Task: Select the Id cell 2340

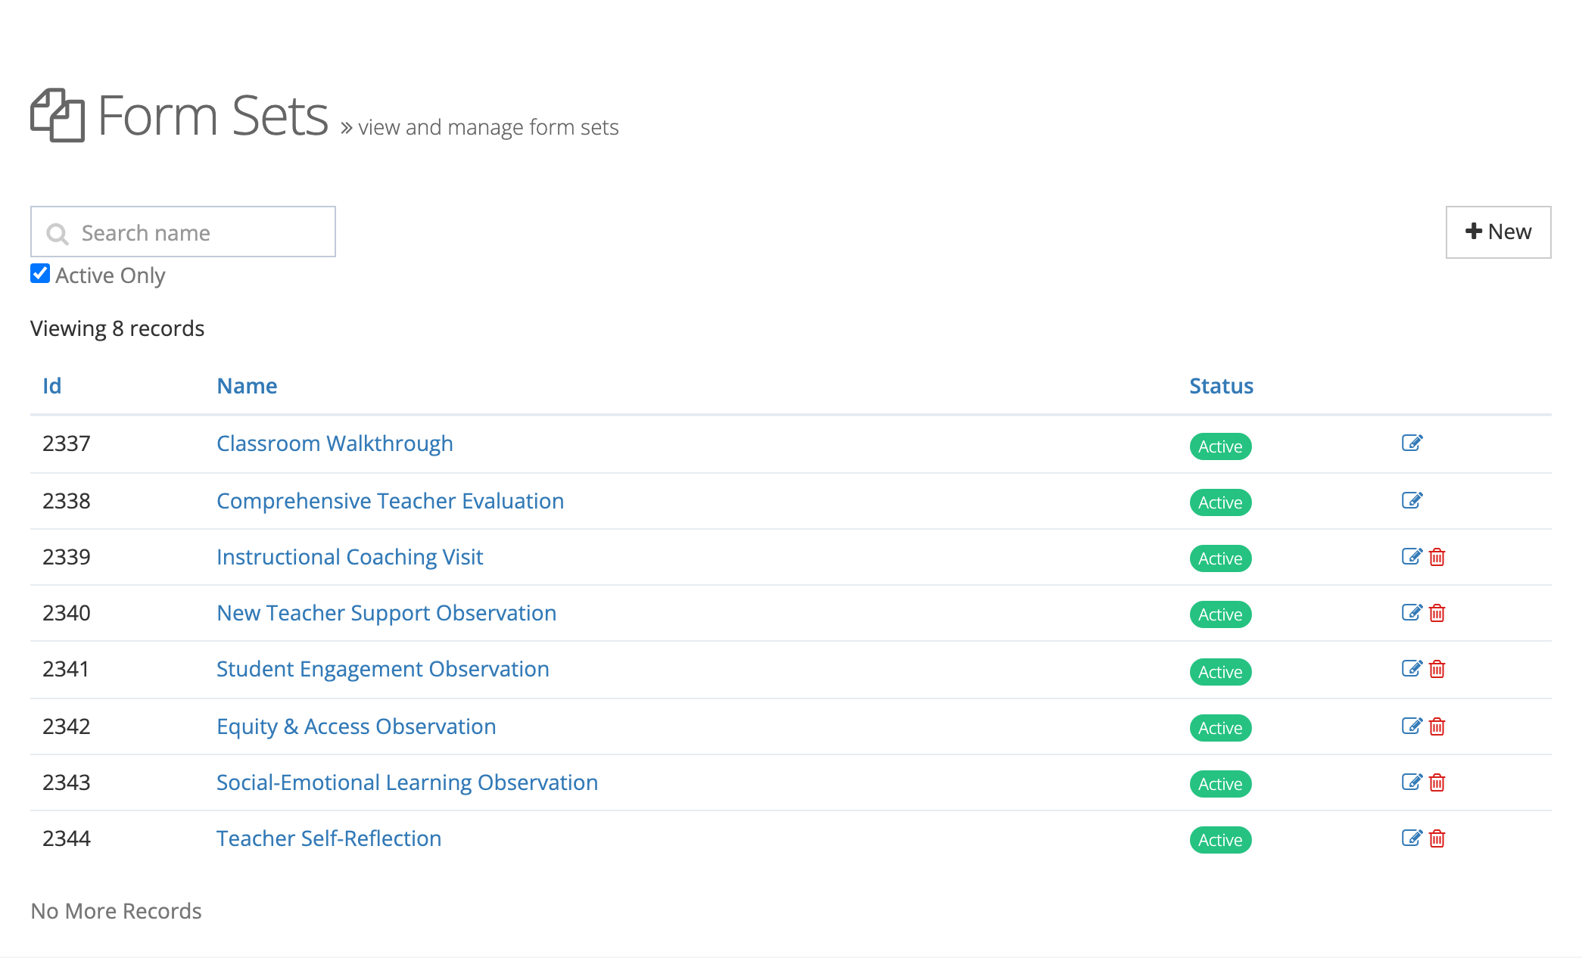Action: 67,613
